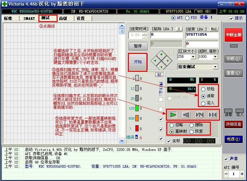Click the RS button above block counters

pos(159,75)
